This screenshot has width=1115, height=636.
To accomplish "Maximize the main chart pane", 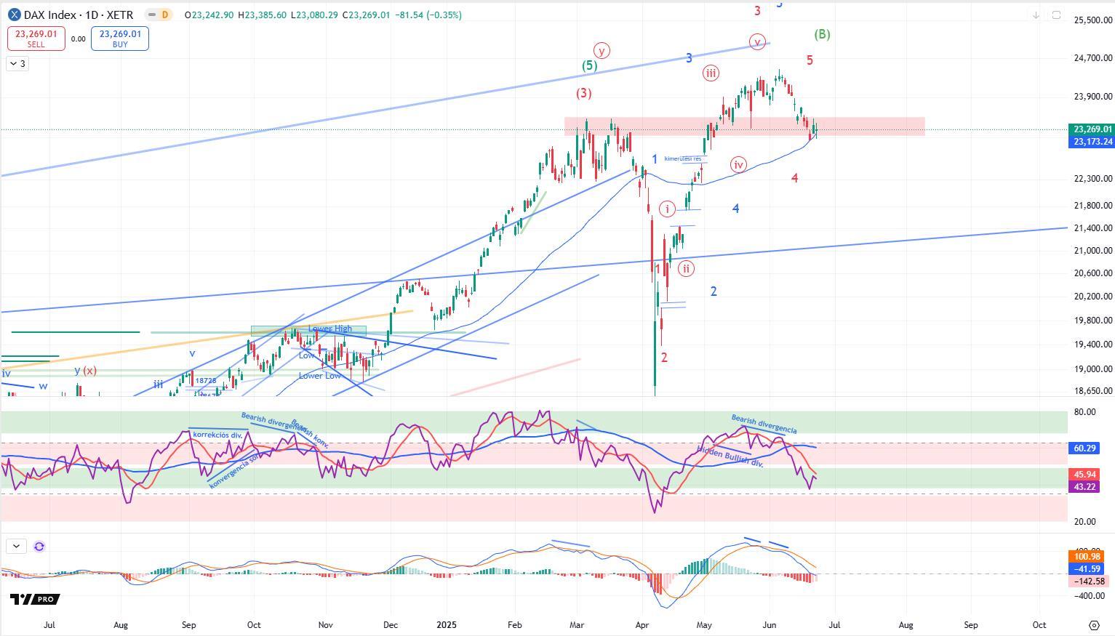I will (x=1056, y=15).
